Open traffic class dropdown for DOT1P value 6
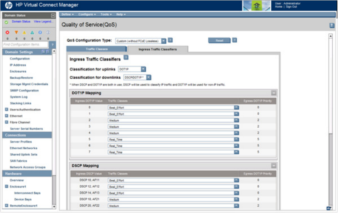 coord(236,146)
